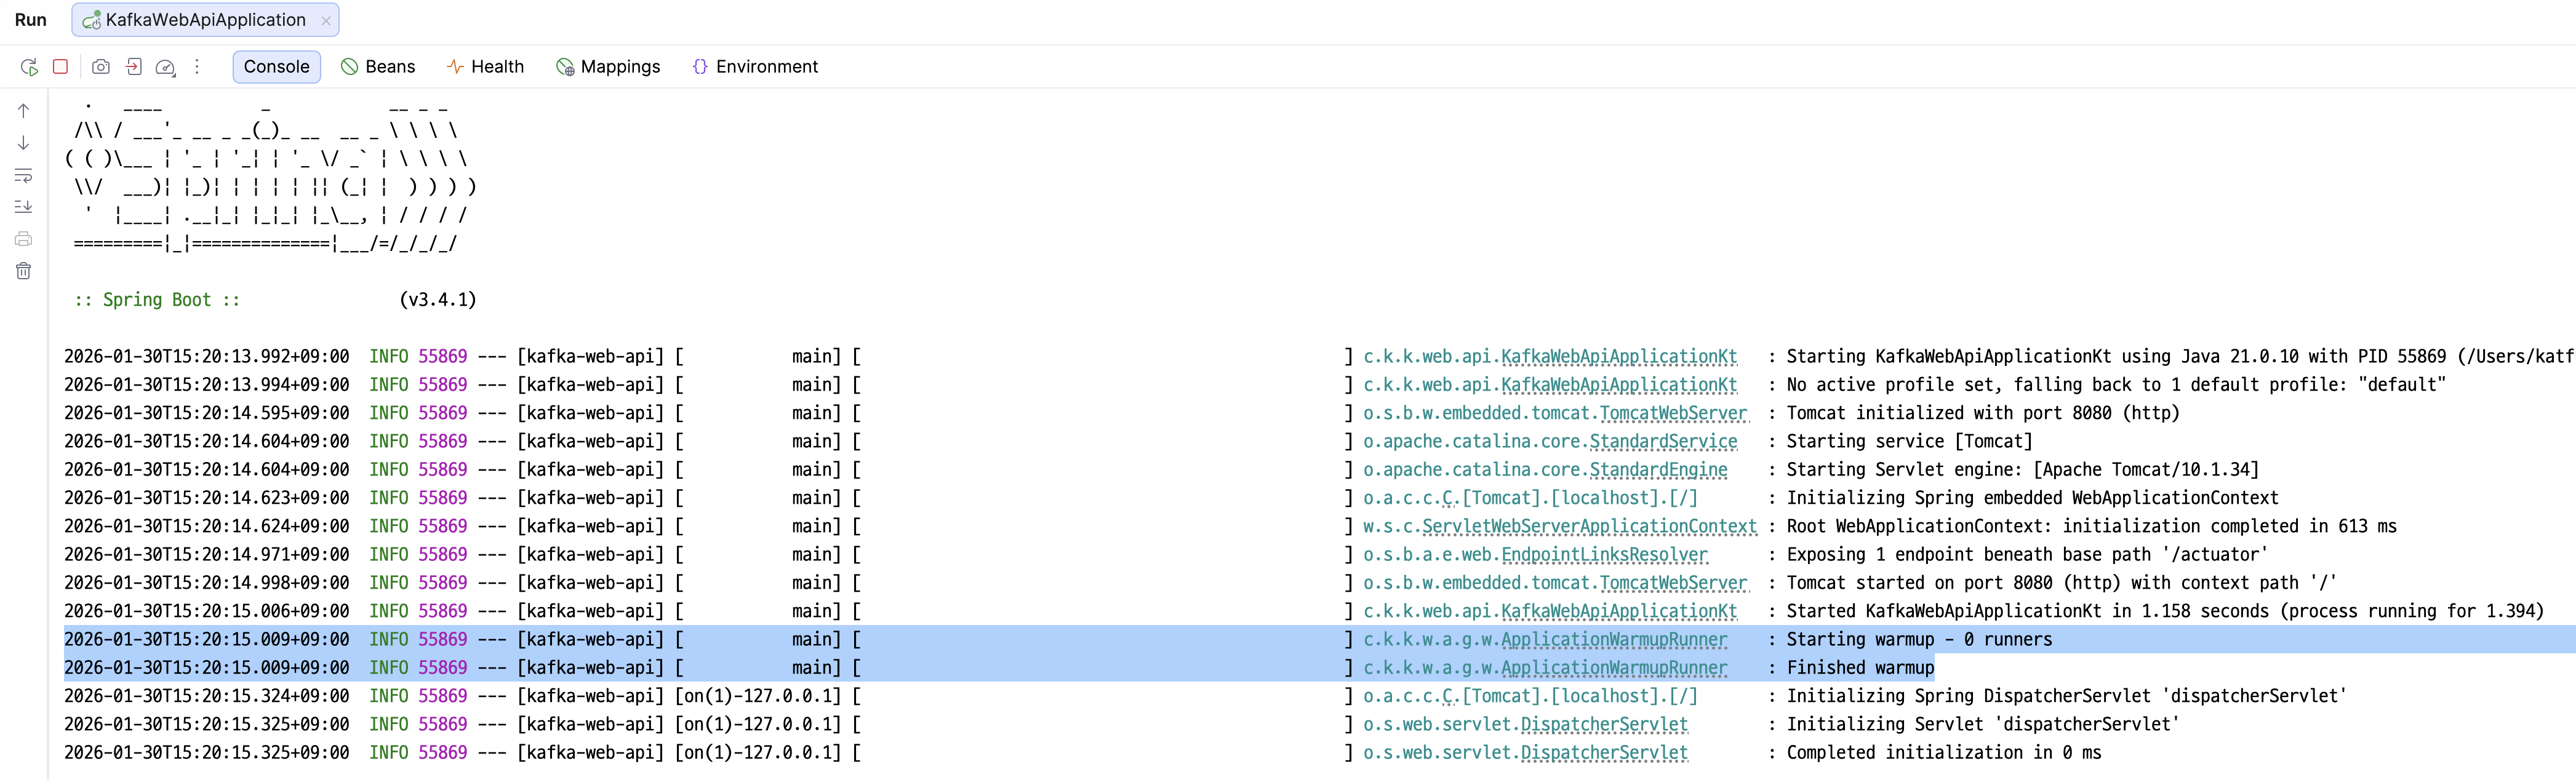The image size is (2576, 780).
Task: Open the profiler gauge dropdown
Action: (x=166, y=67)
